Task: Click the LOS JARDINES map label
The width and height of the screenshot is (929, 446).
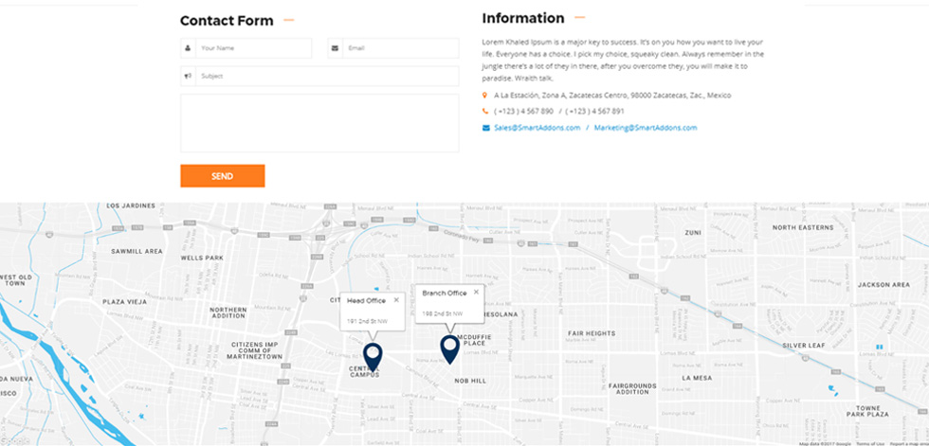Action: [131, 205]
